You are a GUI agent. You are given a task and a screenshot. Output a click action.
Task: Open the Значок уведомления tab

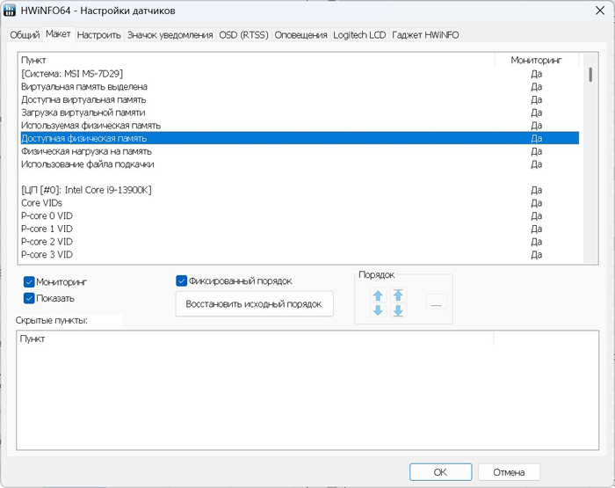click(170, 35)
